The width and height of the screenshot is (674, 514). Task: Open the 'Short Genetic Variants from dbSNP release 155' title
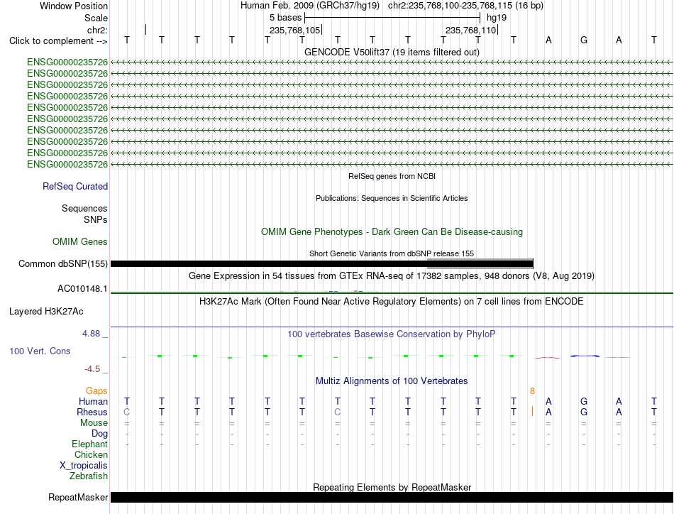click(392, 253)
